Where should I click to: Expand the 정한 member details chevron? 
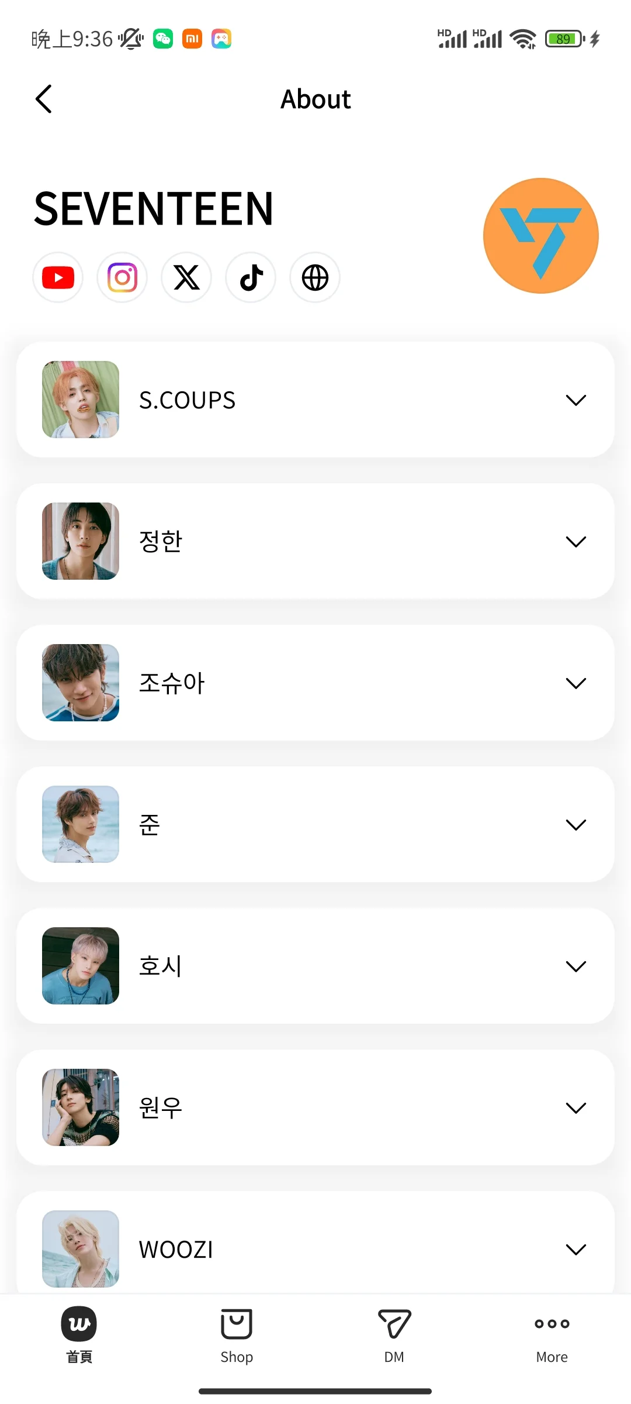point(576,542)
